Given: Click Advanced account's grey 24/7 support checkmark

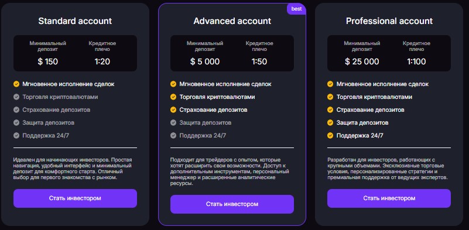Looking at the screenshot, I should click(173, 136).
